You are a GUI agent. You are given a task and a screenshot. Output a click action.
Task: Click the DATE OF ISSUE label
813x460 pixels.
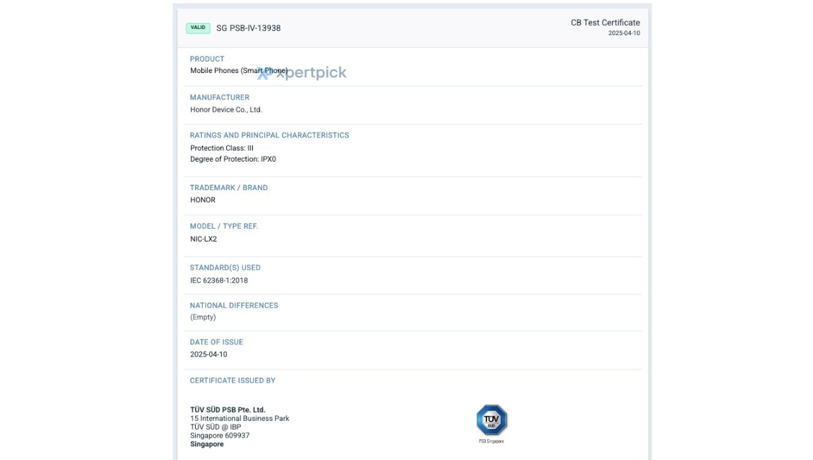(x=216, y=342)
